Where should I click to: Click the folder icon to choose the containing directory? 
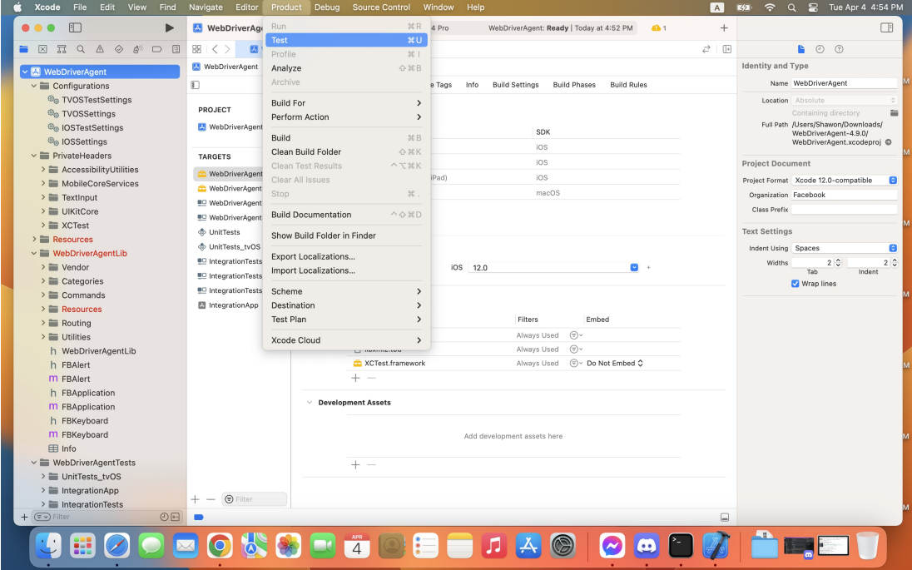tap(894, 113)
